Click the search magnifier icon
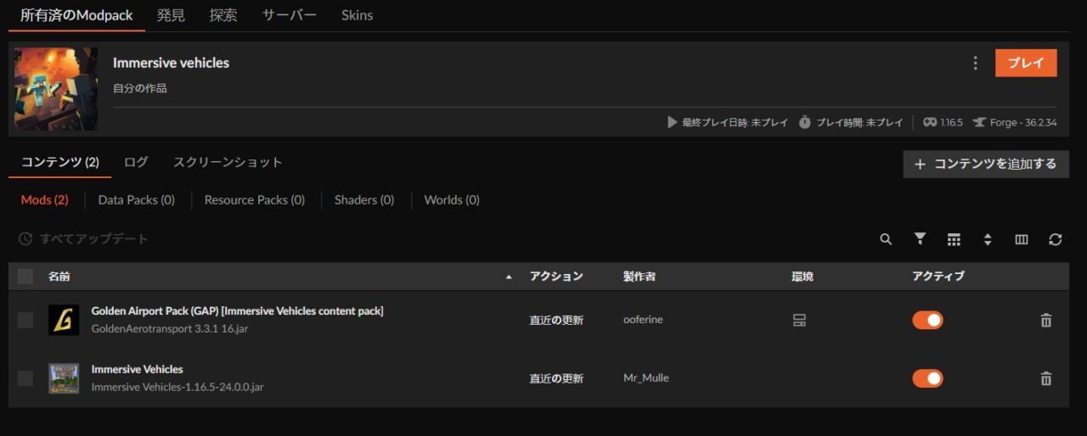This screenshot has height=436, width=1087. [x=886, y=239]
